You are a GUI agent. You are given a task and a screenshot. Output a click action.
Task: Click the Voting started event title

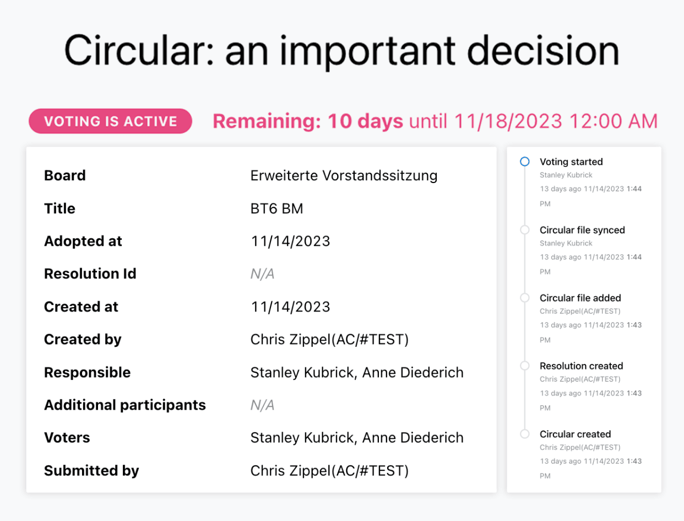(x=571, y=162)
